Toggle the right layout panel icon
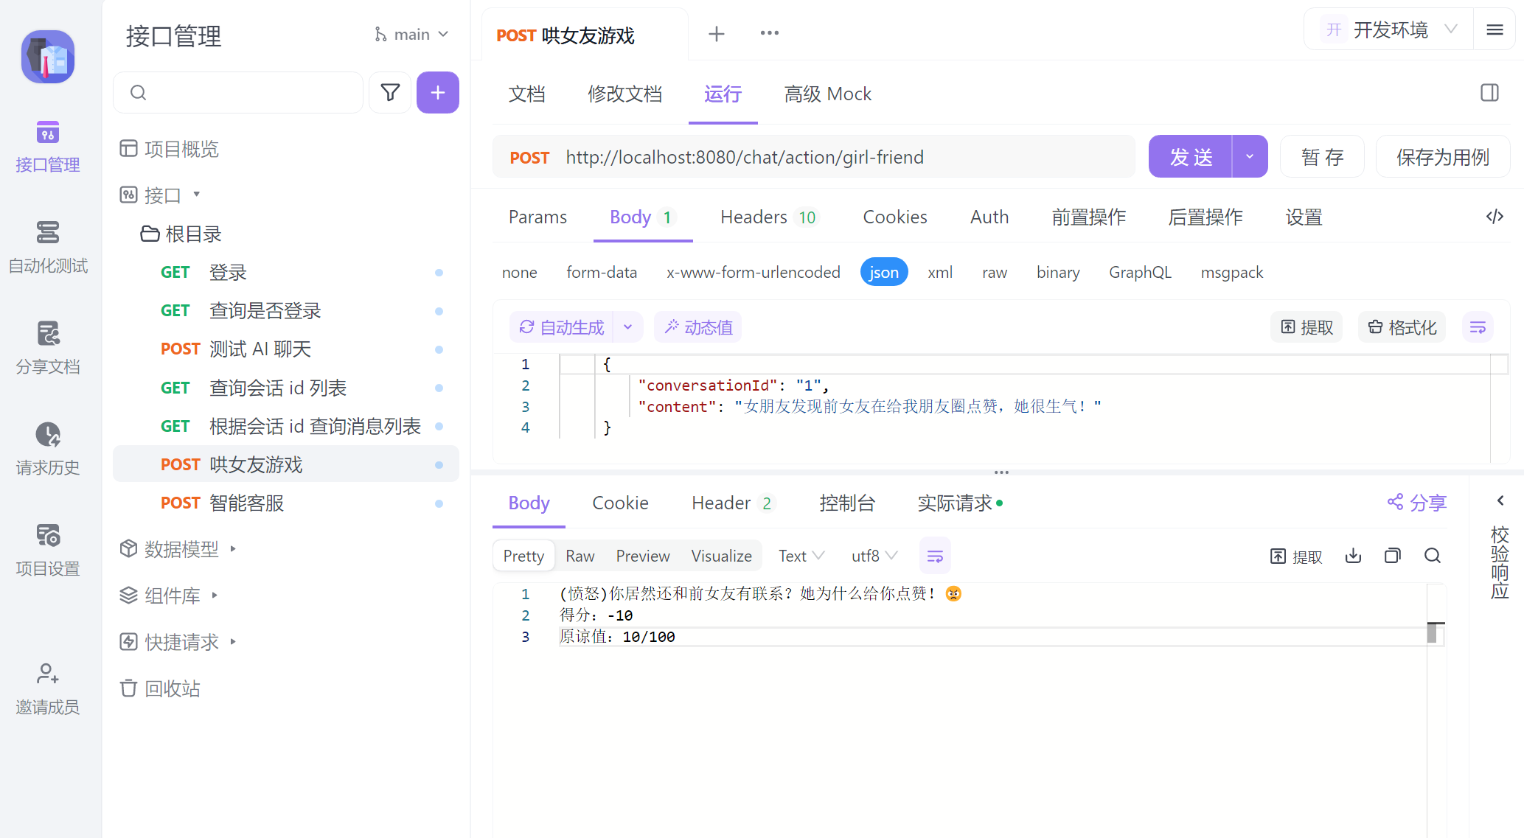This screenshot has height=838, width=1524. coord(1489,93)
